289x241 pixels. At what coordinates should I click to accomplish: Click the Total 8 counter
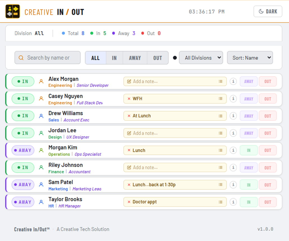73,33
